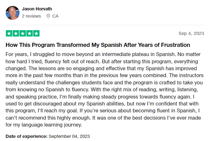Viewport: 209px width, 141px height.
Task: Click the word Frustration in the headline
Action: click(175, 45)
